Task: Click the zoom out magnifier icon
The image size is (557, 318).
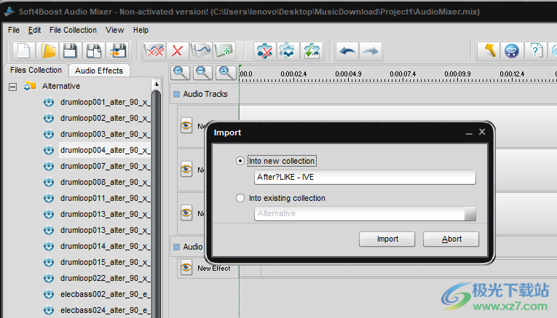Action: (203, 72)
